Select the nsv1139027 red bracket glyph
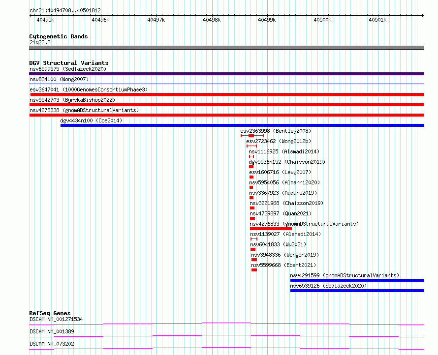 click(x=254, y=239)
